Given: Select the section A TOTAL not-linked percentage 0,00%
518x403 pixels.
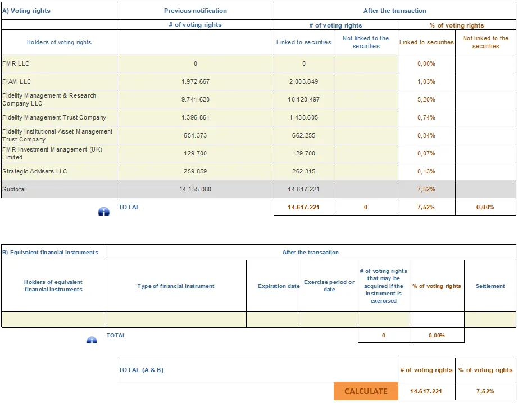Looking at the screenshot, I should pos(485,207).
